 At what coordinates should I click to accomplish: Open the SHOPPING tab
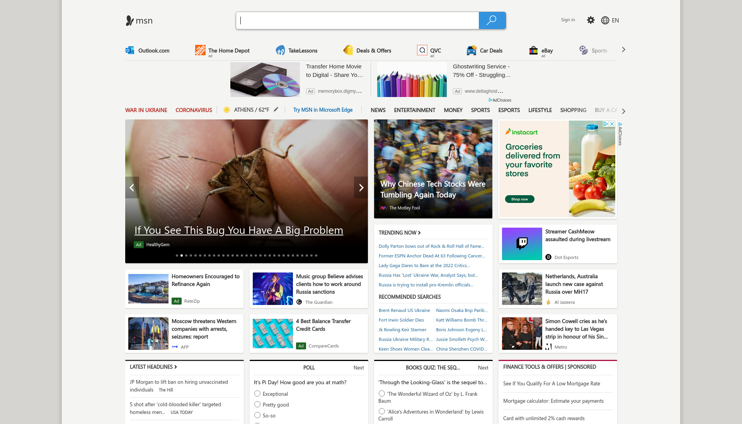573,110
